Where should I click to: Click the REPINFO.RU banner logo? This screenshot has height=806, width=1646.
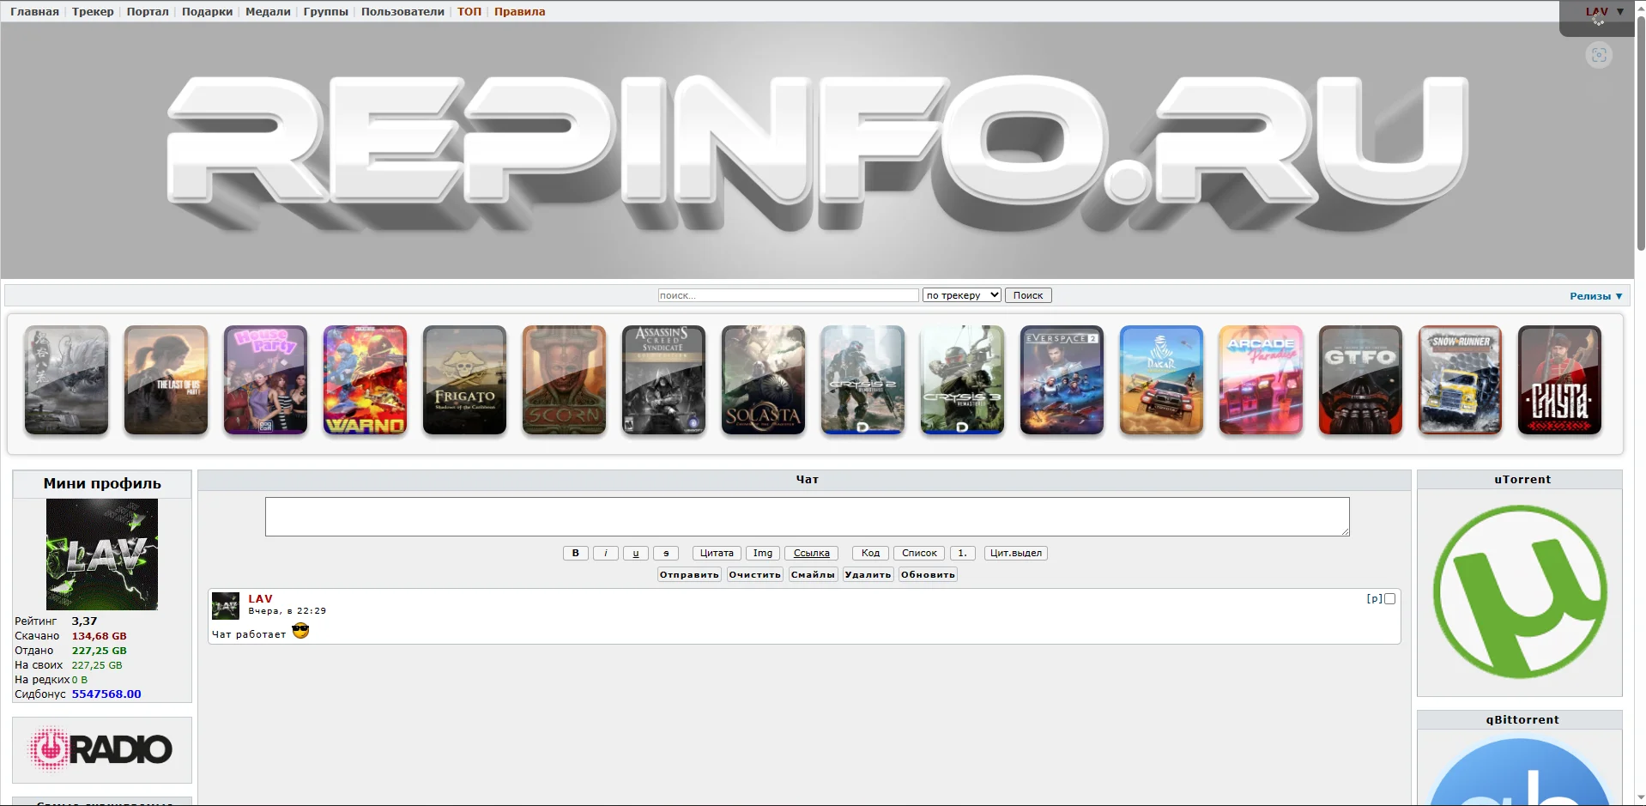coord(817,152)
